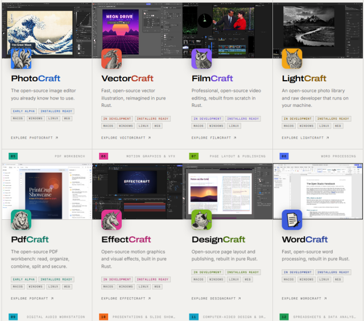Click DesignCraft's In Development badge
The width and height of the screenshot is (364, 321).
tap(207, 272)
